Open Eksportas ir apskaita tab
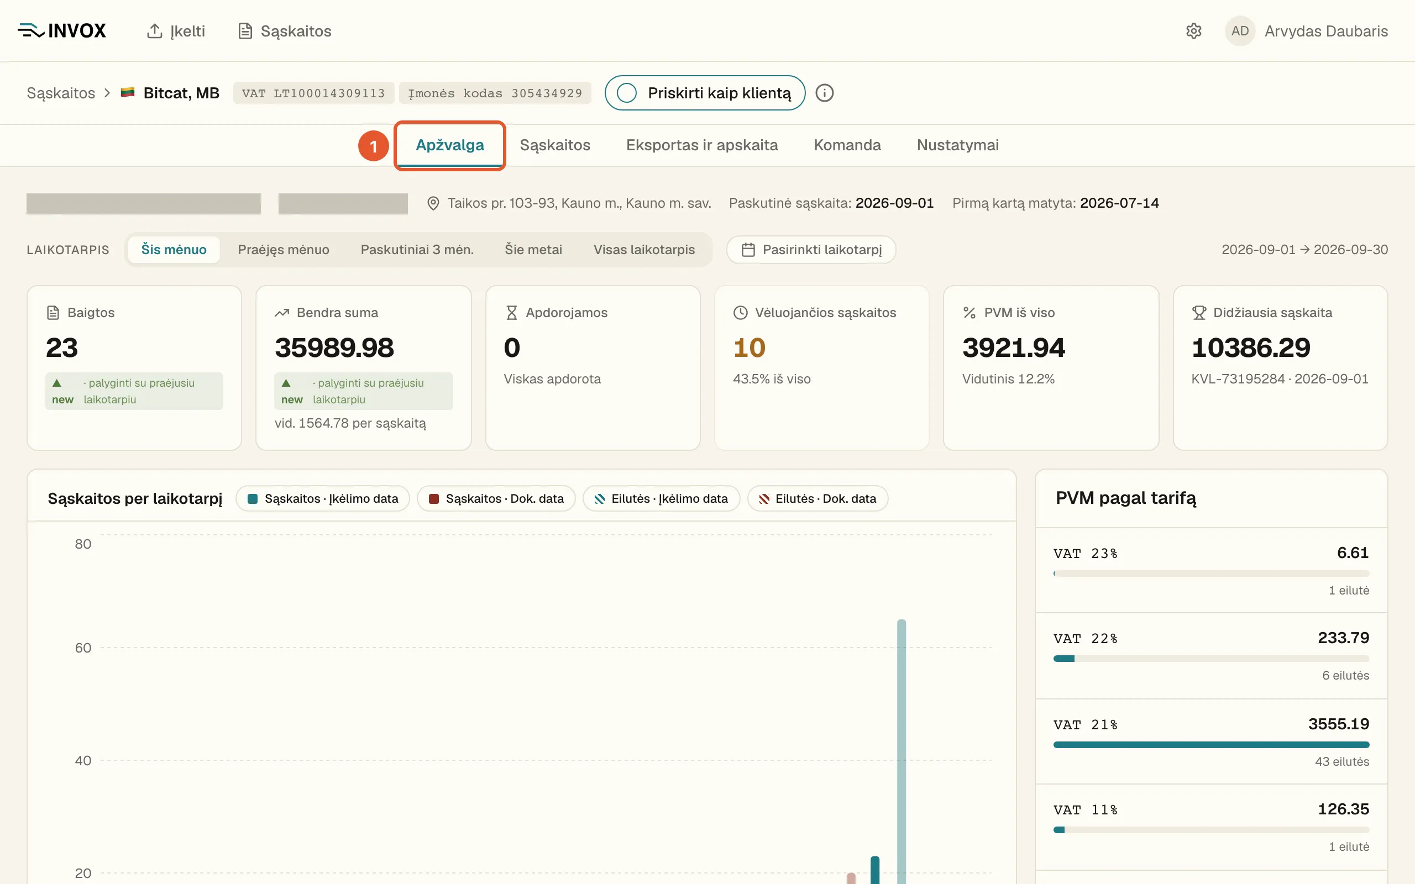Image resolution: width=1415 pixels, height=884 pixels. 701,145
